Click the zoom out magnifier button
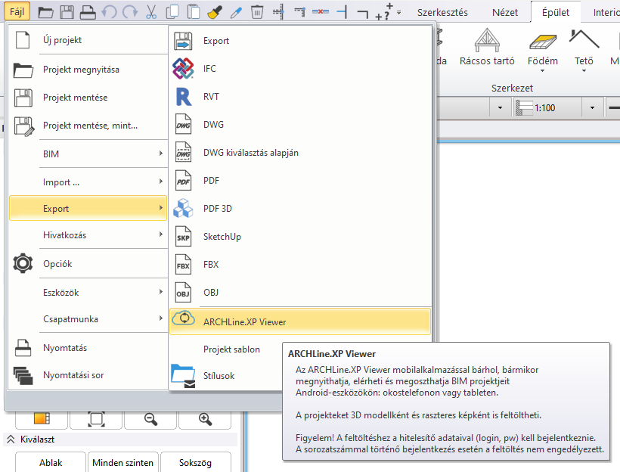Image resolution: width=620 pixels, height=472 pixels. pyautogui.click(x=150, y=419)
